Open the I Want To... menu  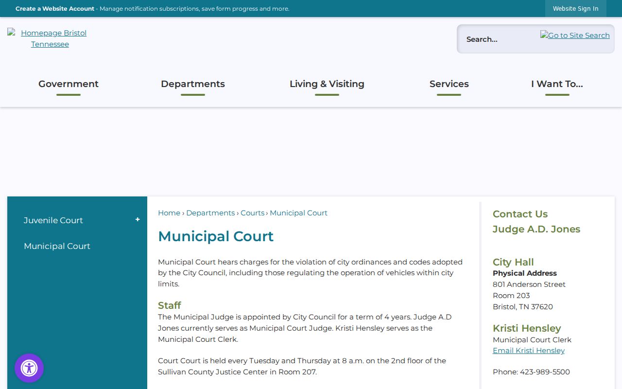(557, 84)
